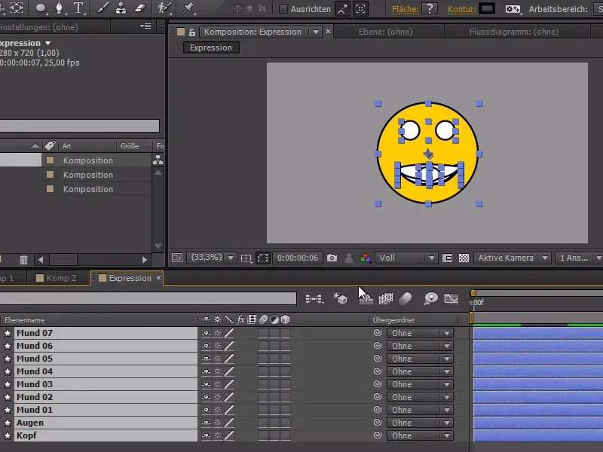Select the Text tool
This screenshot has width=603, height=452.
click(78, 8)
